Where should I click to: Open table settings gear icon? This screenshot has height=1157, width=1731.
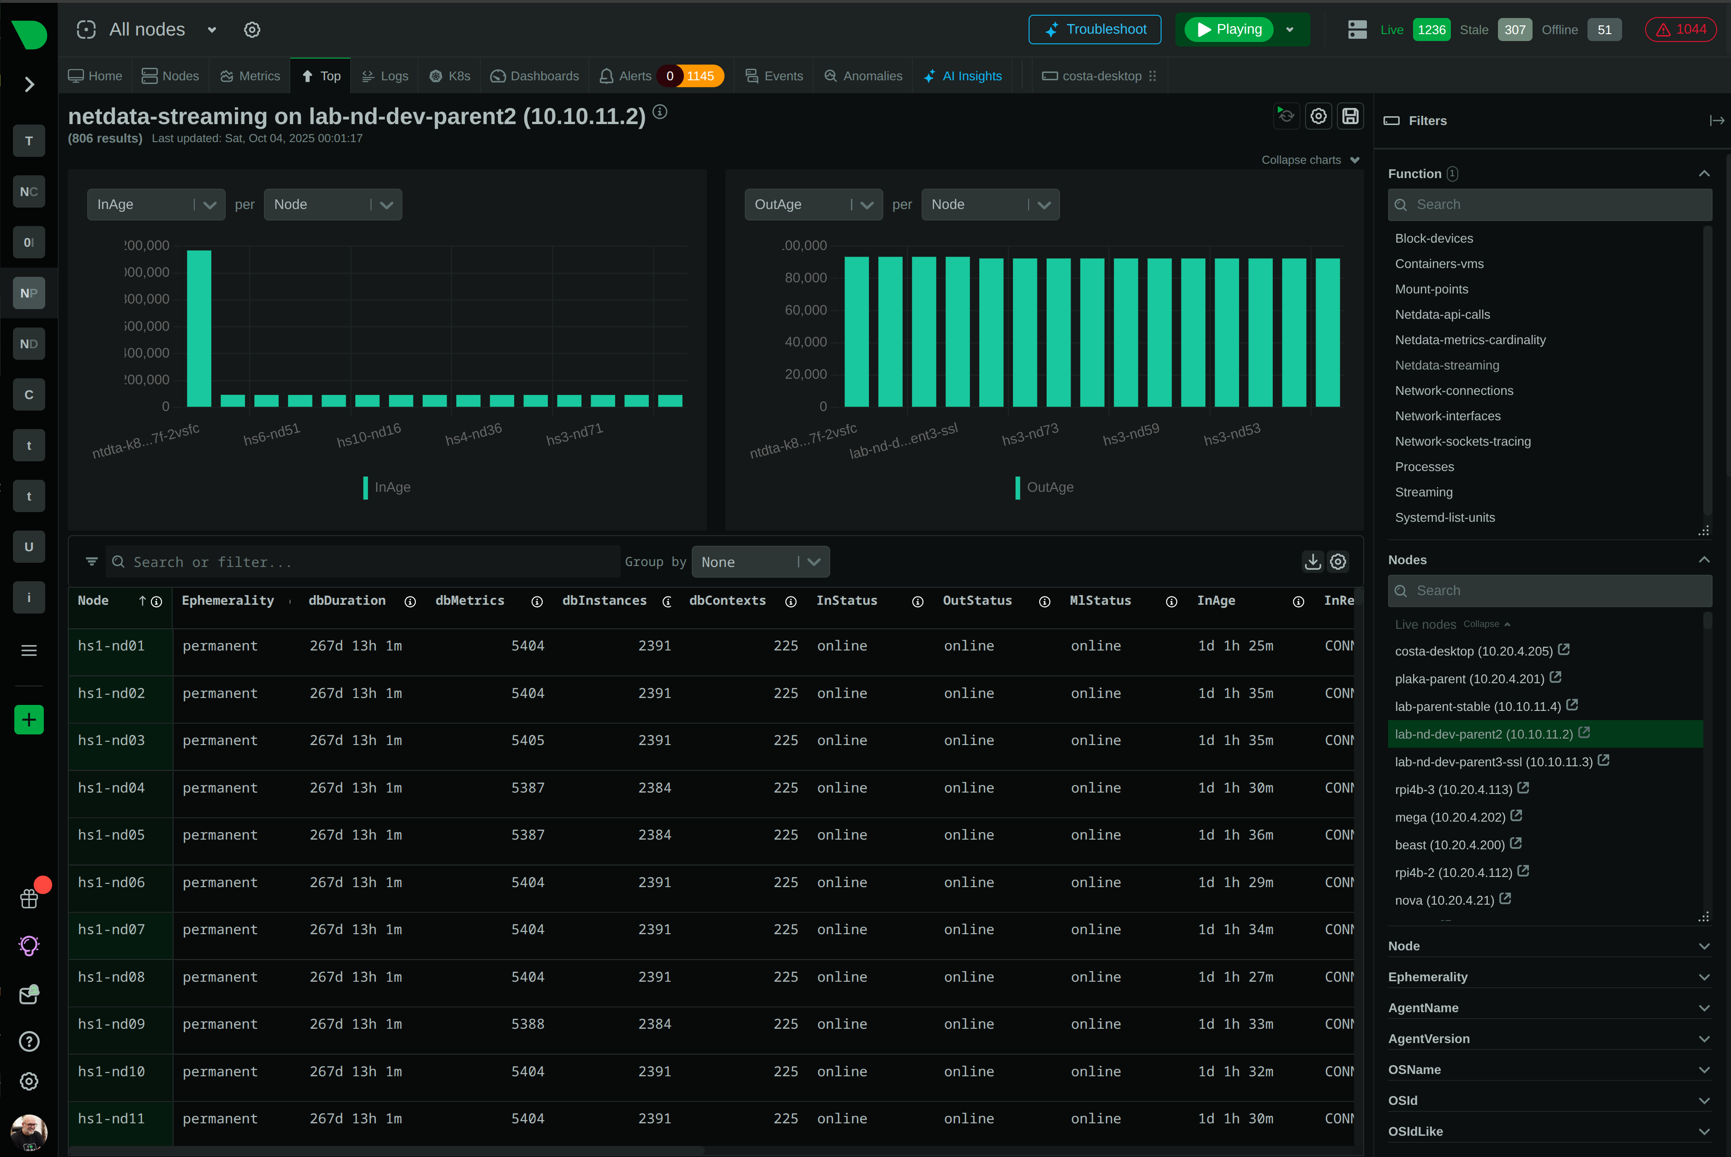click(x=1338, y=561)
